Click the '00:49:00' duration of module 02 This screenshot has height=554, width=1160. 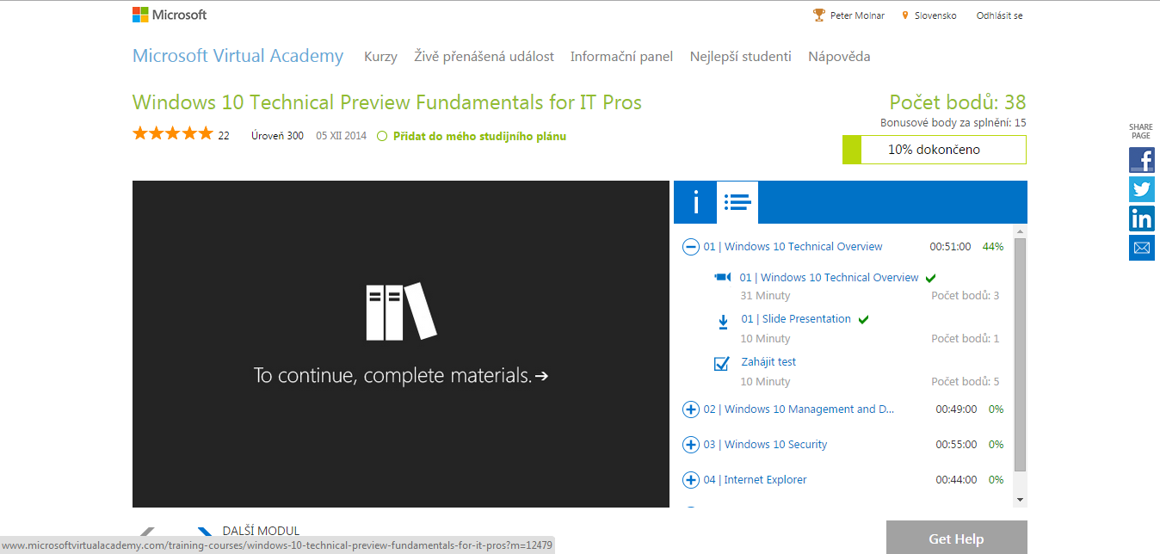(956, 409)
